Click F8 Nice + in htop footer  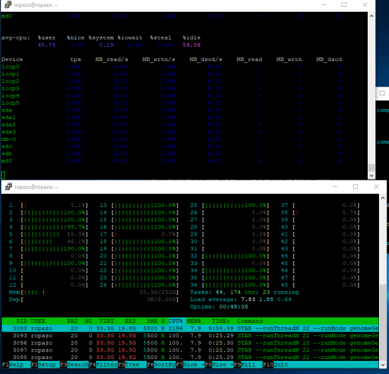219,365
